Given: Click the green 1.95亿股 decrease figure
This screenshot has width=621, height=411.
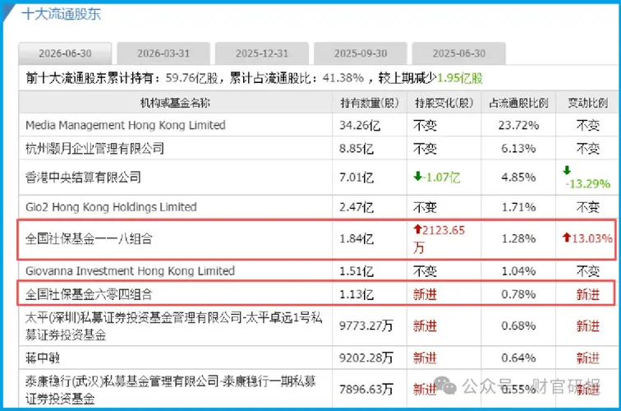Looking at the screenshot, I should [x=460, y=78].
